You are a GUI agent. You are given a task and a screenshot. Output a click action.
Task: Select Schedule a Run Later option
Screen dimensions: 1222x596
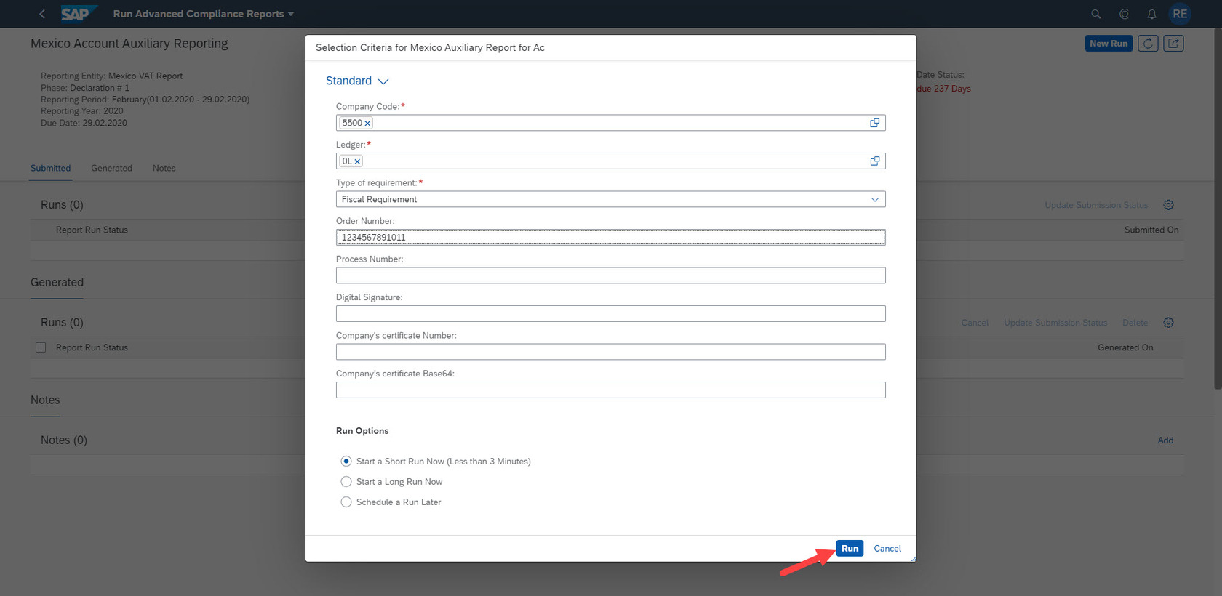click(x=346, y=502)
